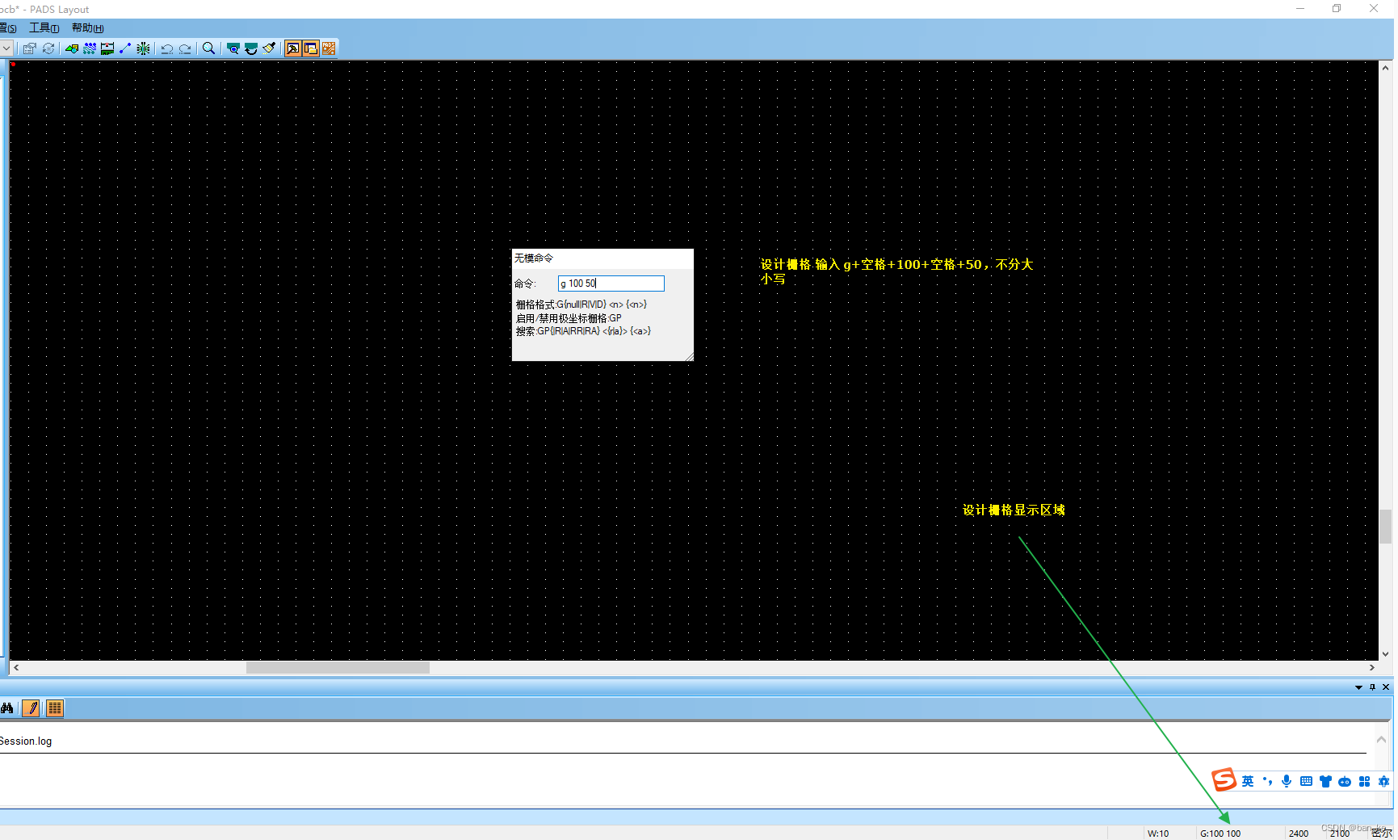Open the Dimensioning toolbar icon
1398x840 pixels.
107,48
